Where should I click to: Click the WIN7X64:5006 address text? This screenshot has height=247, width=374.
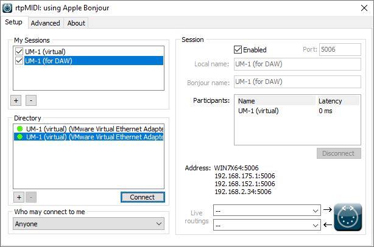coord(236,168)
